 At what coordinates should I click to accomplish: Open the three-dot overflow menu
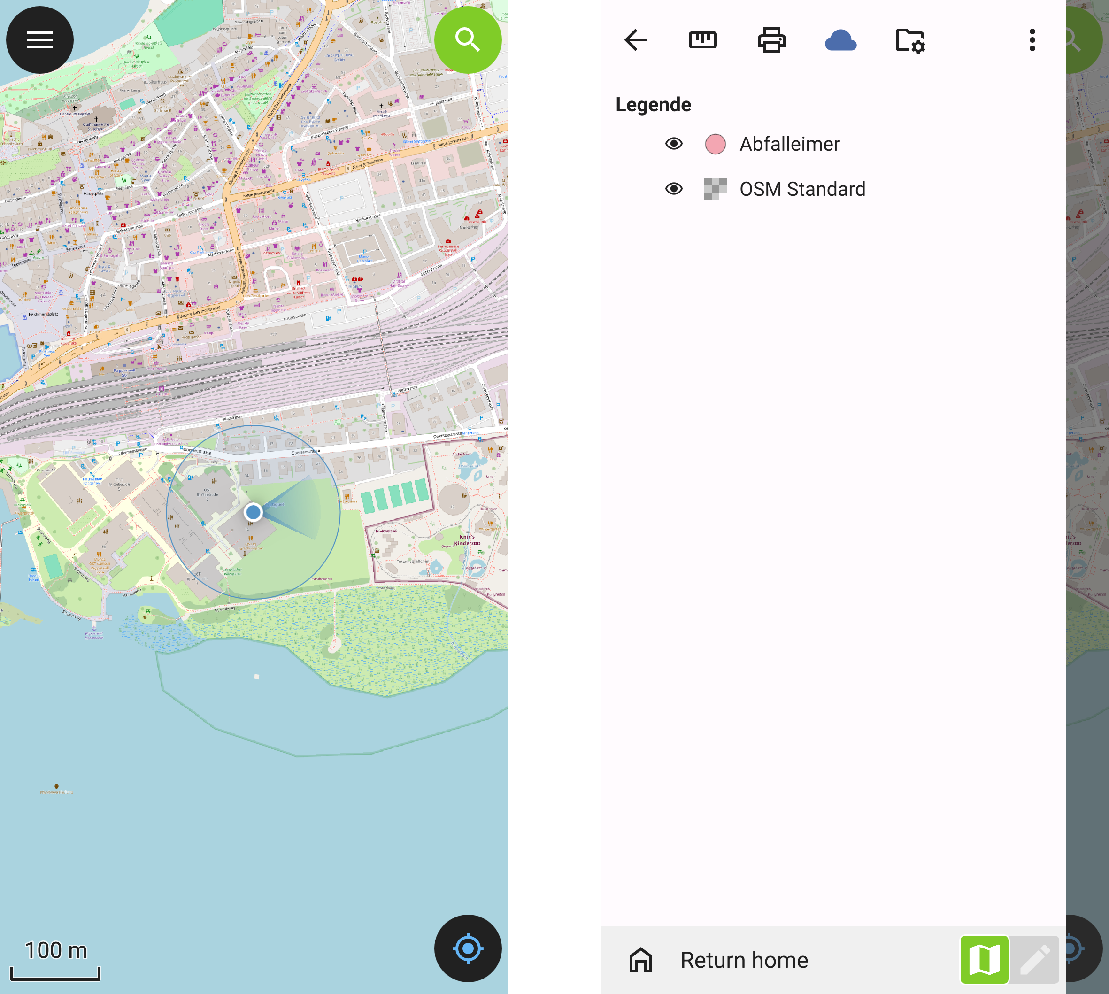(1032, 40)
